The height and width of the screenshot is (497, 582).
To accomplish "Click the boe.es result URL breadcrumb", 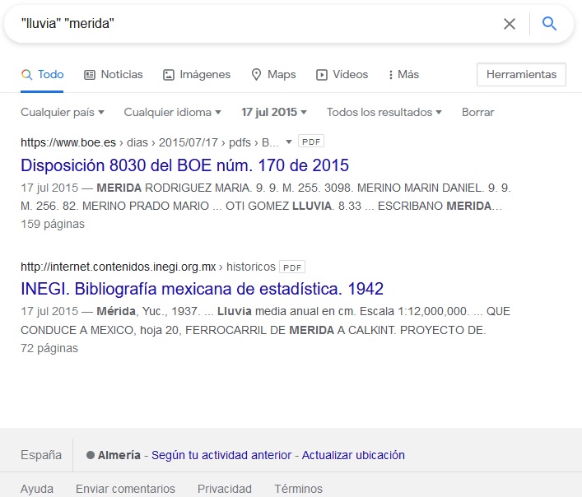I will (x=150, y=142).
